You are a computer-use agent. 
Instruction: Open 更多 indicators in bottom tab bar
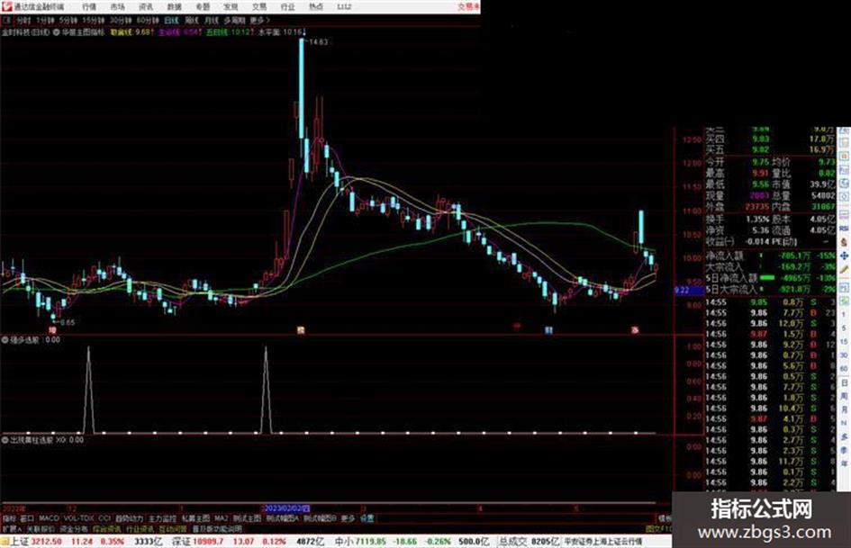click(348, 518)
